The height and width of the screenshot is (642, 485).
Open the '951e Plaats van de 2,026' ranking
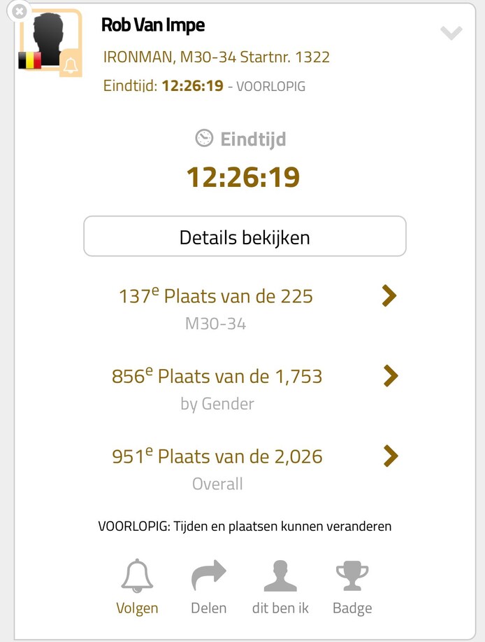tap(217, 457)
